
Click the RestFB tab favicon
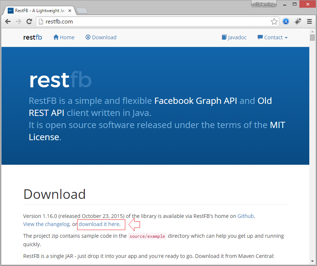click(11, 11)
